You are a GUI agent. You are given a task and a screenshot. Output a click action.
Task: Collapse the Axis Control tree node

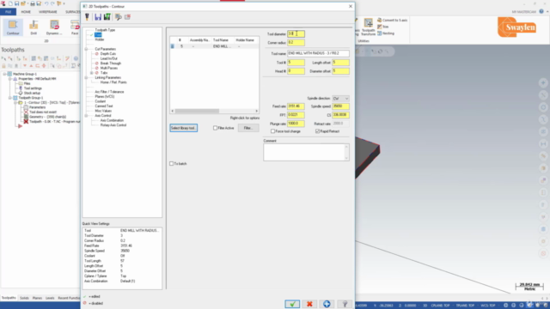86,116
